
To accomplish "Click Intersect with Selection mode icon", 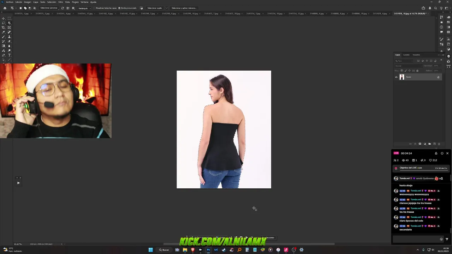I will 34,8.
